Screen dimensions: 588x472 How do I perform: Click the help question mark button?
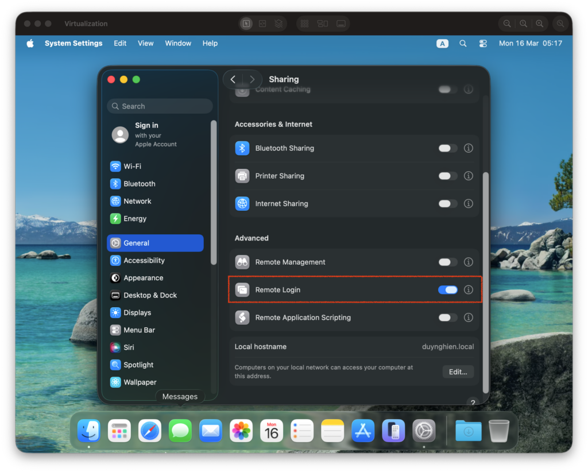(473, 403)
